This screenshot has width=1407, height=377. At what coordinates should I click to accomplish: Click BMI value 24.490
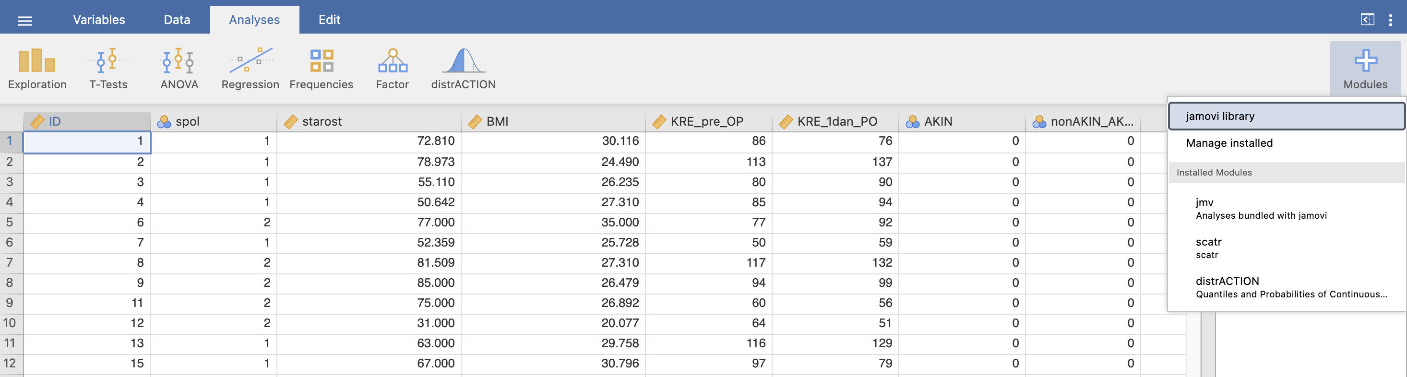(553, 162)
